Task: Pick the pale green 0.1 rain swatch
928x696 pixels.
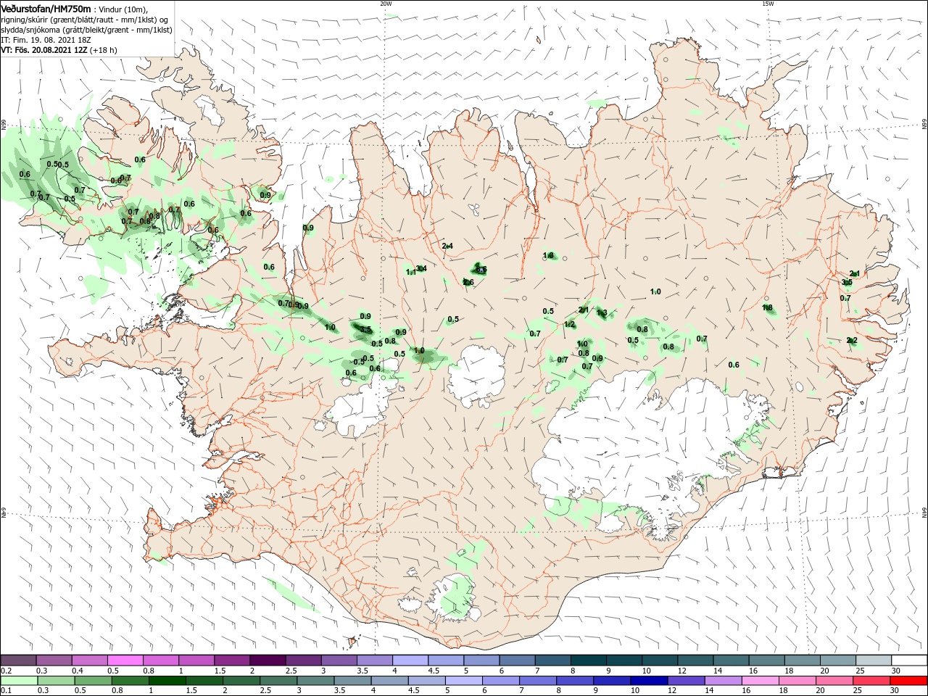Action: [x=18, y=681]
